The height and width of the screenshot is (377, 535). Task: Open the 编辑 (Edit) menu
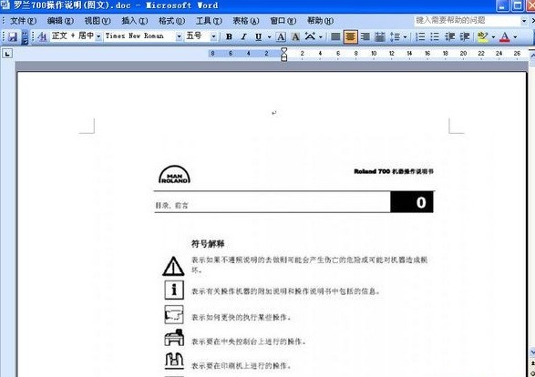pyautogui.click(x=60, y=21)
